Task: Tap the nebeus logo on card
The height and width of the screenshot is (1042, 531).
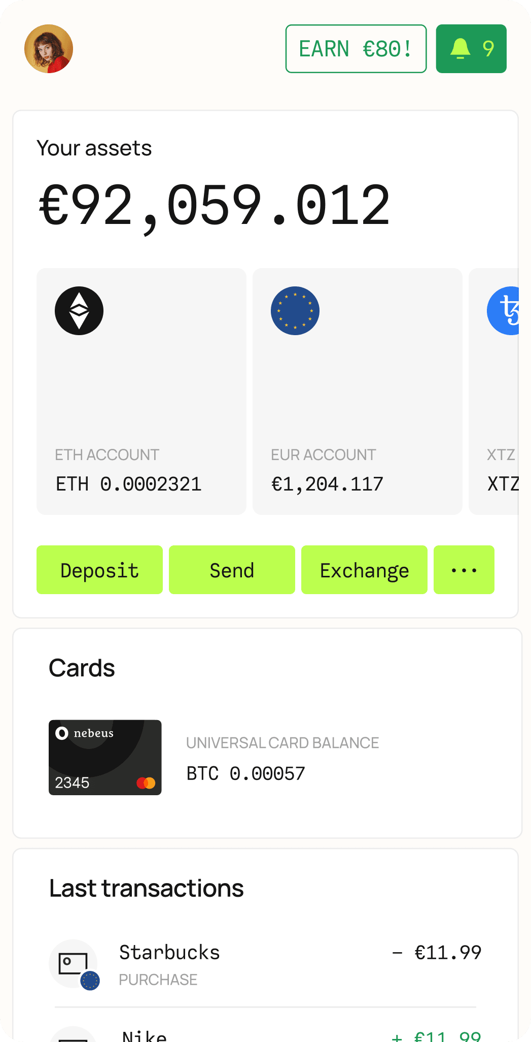Action: 85,733
